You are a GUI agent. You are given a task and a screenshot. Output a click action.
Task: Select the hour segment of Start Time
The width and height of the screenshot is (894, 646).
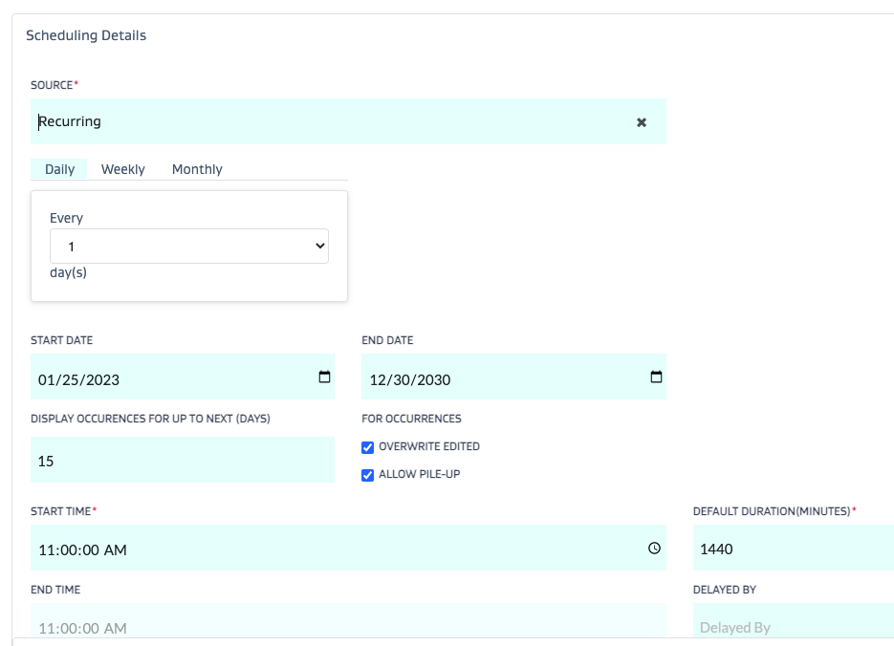(x=46, y=550)
